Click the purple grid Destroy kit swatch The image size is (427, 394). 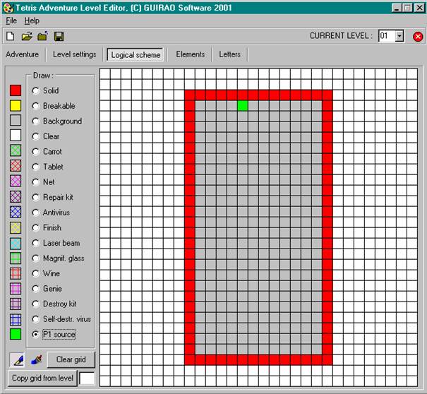16,304
